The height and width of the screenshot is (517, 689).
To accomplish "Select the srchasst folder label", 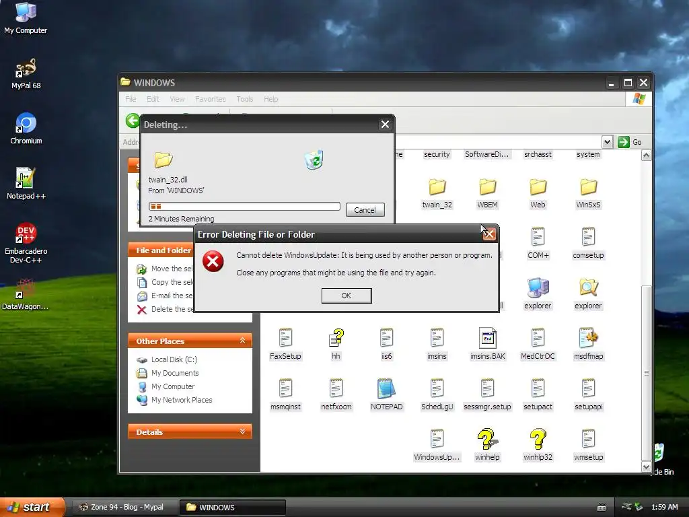I will coord(538,154).
